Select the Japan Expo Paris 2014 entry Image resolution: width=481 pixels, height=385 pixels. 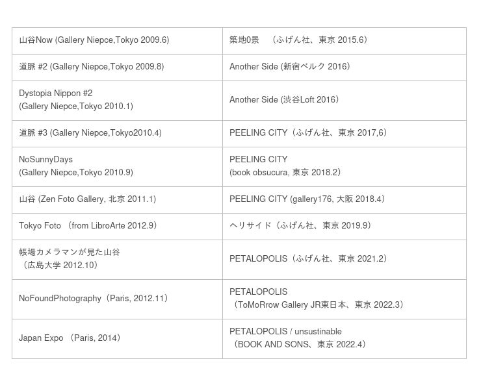coord(71,338)
